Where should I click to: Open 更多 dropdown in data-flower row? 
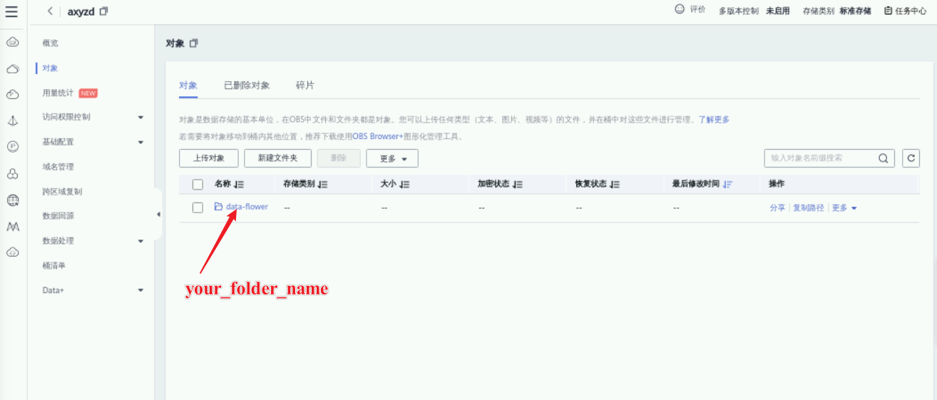click(844, 207)
